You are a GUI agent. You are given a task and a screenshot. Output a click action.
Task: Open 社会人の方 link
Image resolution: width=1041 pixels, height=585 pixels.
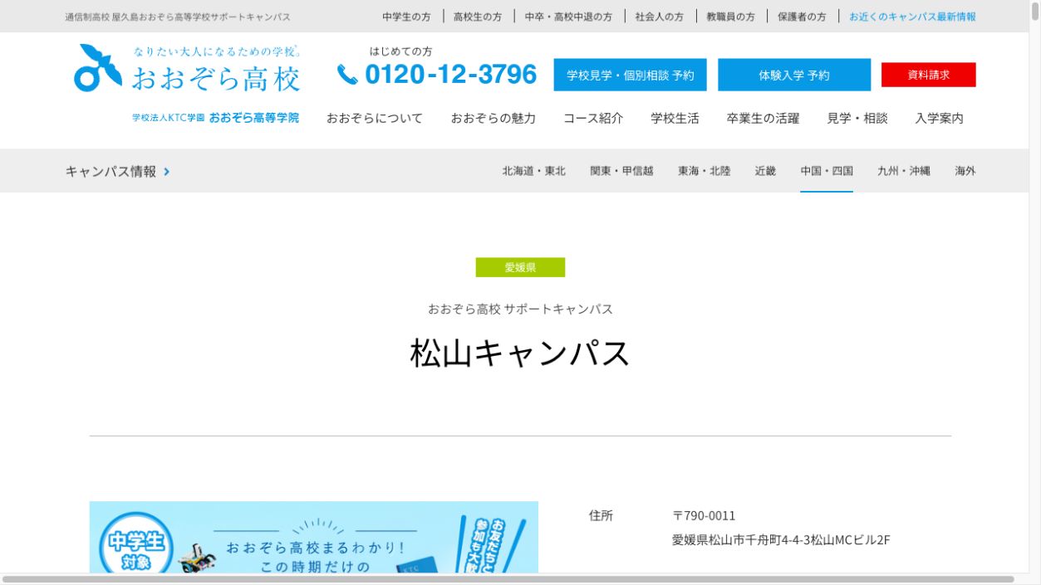click(x=660, y=17)
